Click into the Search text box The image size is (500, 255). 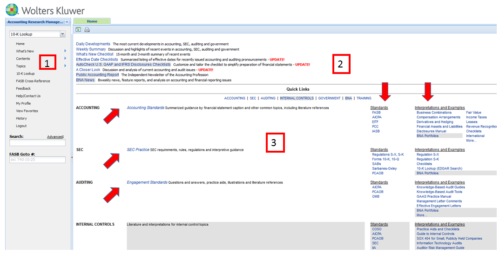coord(37,143)
